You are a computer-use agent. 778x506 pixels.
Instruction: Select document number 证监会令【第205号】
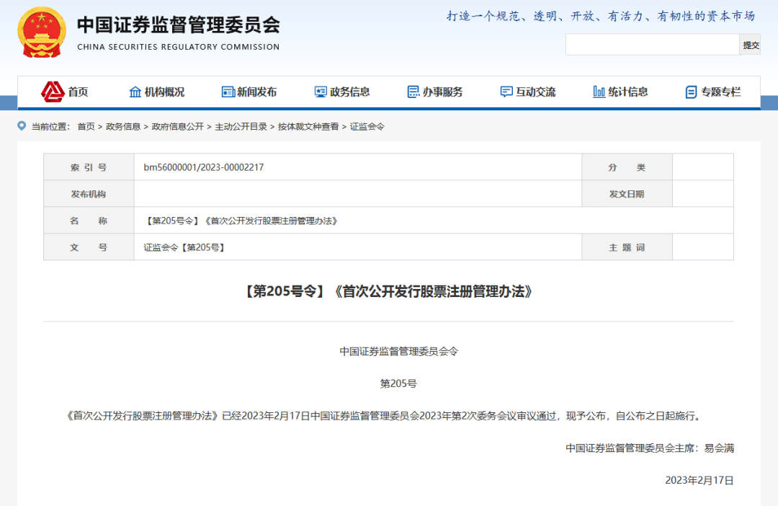coord(184,247)
